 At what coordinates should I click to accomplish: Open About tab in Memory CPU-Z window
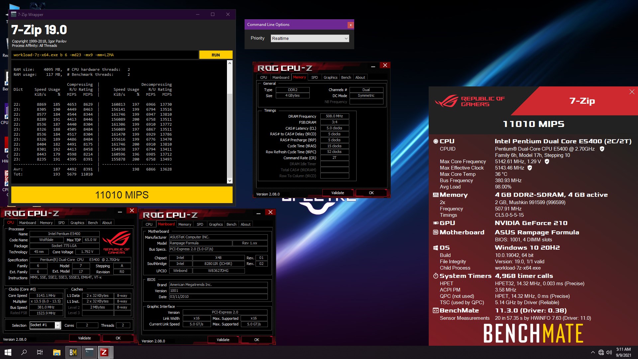point(360,77)
